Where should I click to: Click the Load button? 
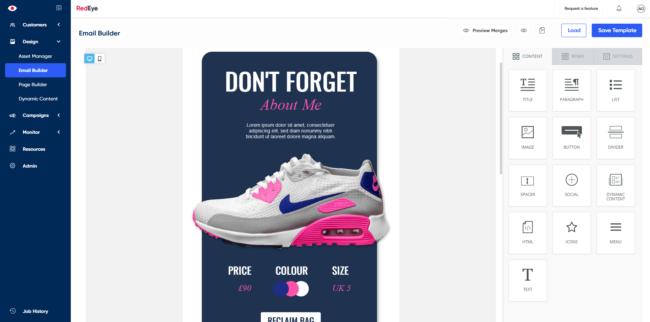574,30
